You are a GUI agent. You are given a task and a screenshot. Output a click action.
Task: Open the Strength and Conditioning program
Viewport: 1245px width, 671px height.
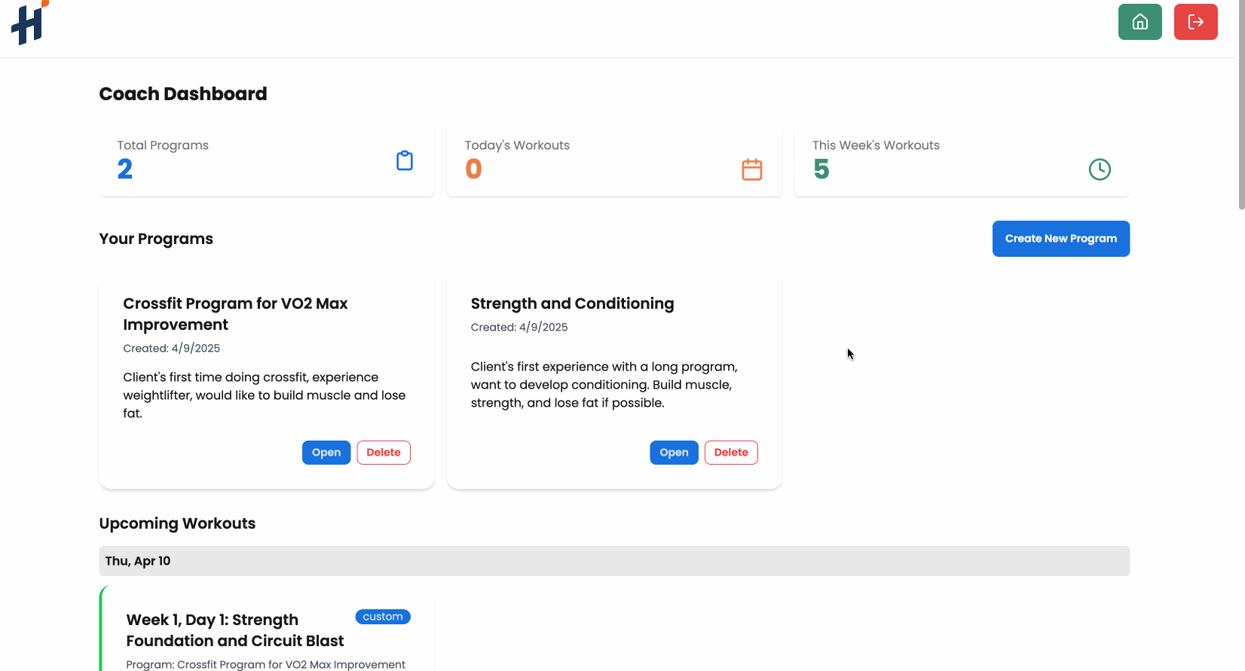(x=674, y=452)
